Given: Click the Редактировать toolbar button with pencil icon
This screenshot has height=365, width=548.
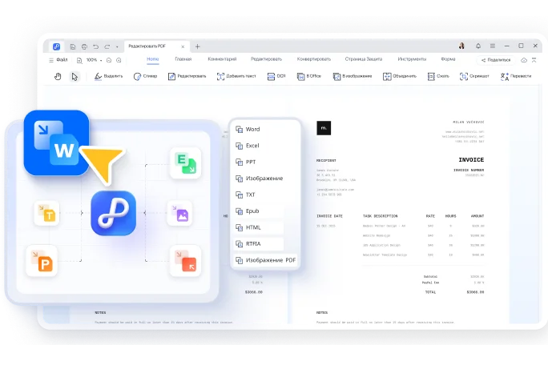Looking at the screenshot, I should click(187, 76).
